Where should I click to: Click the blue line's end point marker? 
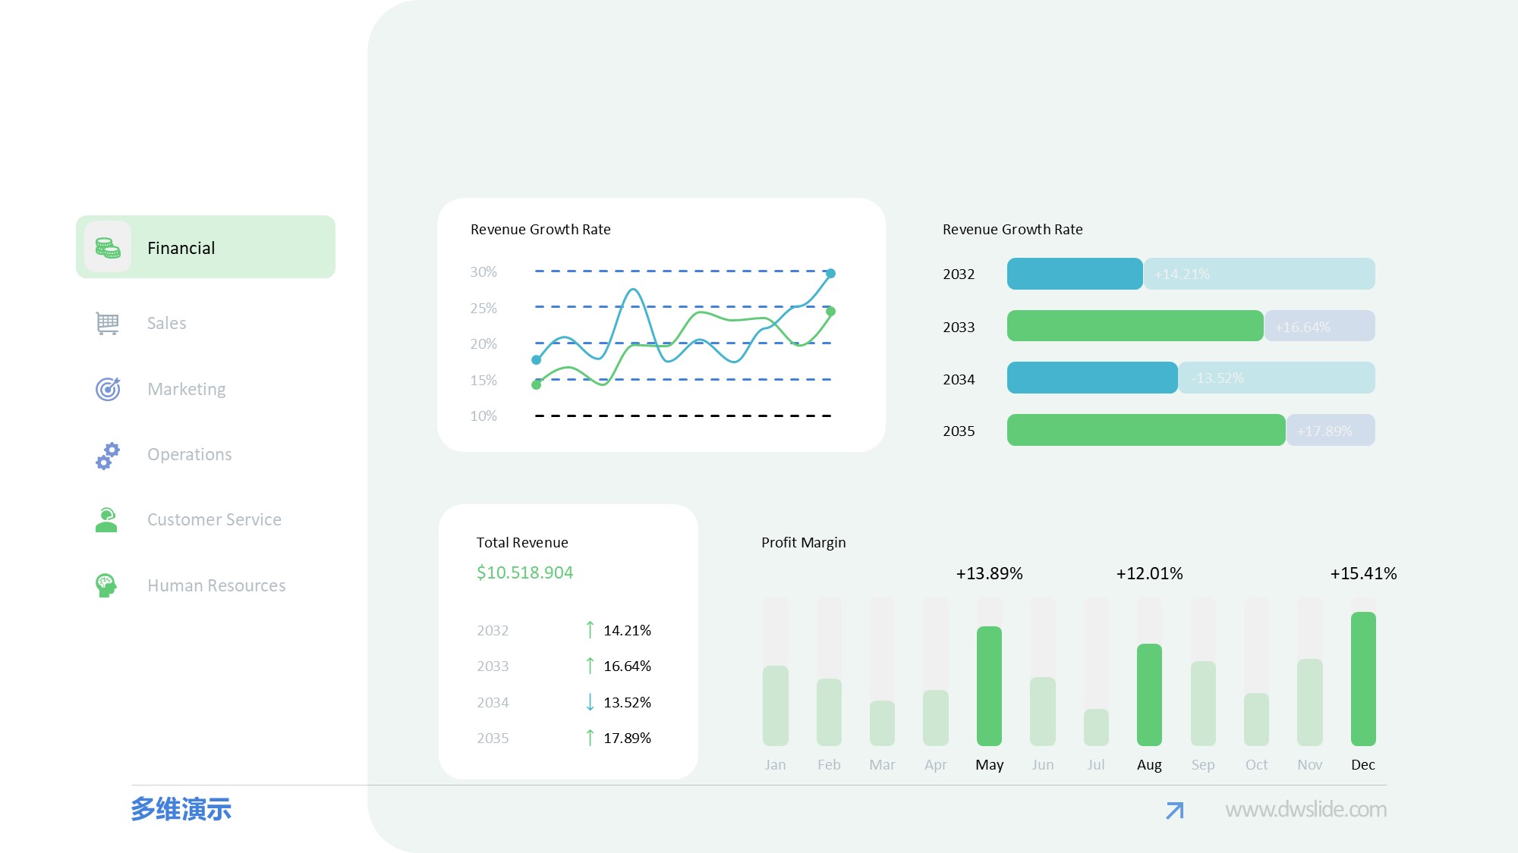pyautogui.click(x=830, y=273)
